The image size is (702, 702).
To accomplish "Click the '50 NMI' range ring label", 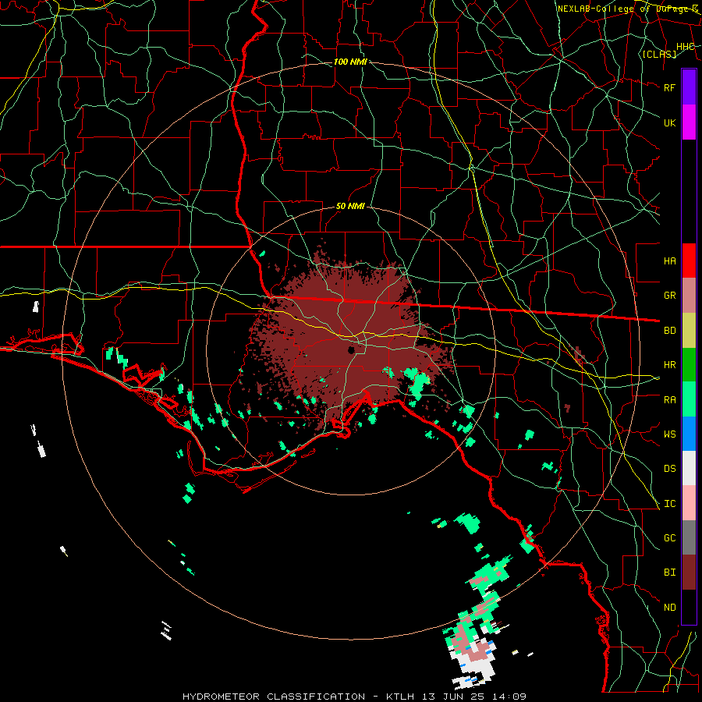I will pyautogui.click(x=350, y=206).
